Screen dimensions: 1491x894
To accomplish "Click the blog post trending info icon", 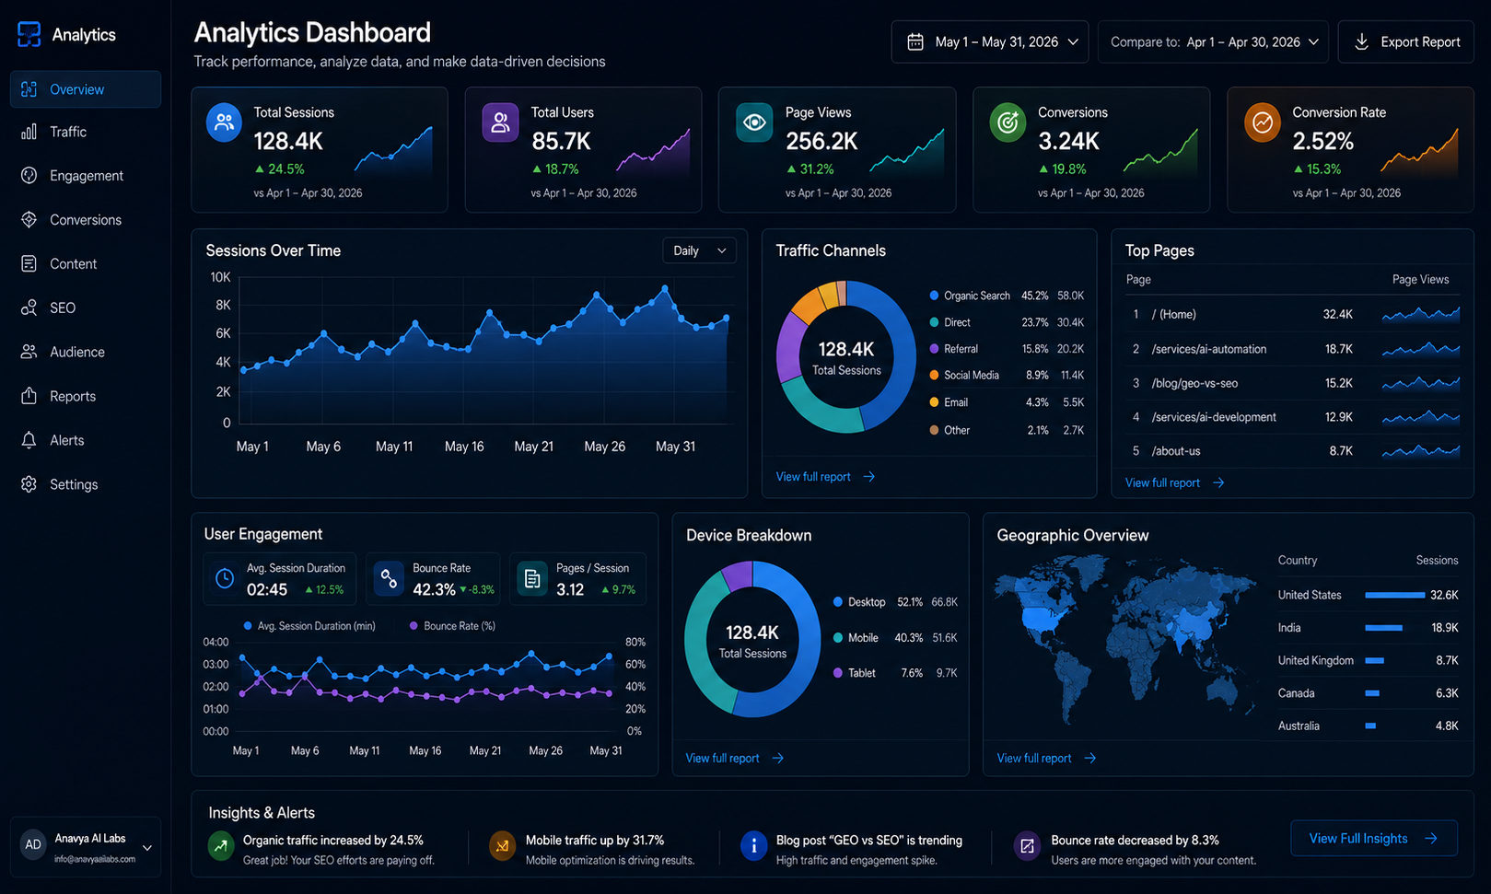I will (753, 845).
